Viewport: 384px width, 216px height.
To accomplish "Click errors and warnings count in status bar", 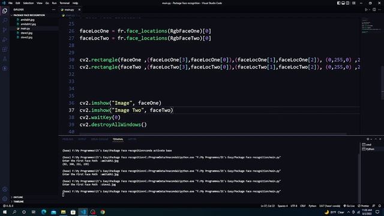I will [x=8, y=206].
